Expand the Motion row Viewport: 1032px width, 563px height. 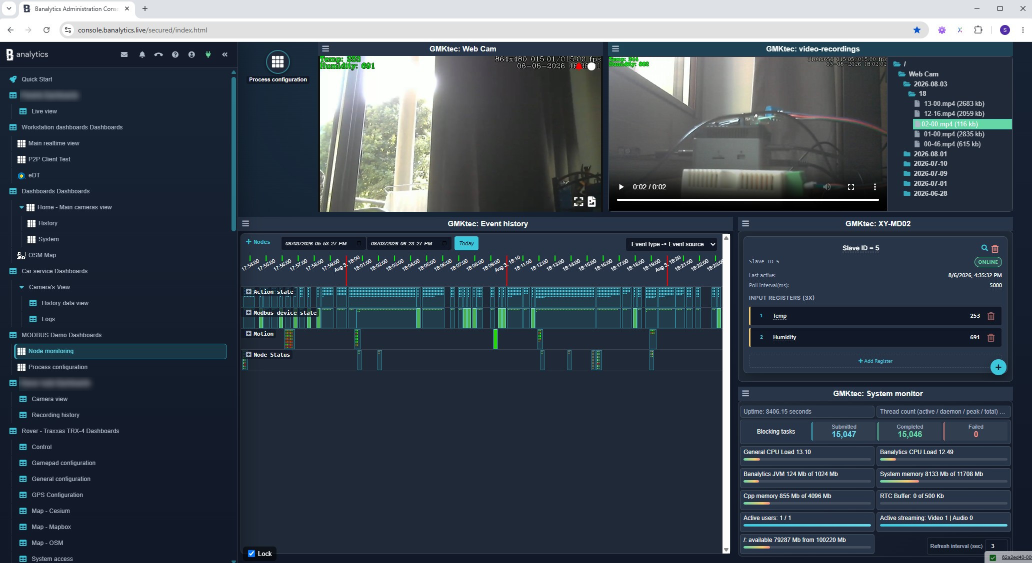(x=248, y=334)
